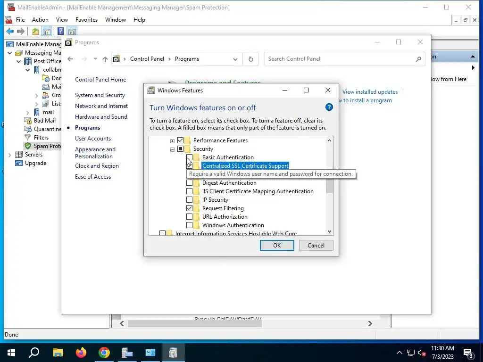
Task: Uncheck the Performance Features checkbox
Action: click(x=181, y=140)
